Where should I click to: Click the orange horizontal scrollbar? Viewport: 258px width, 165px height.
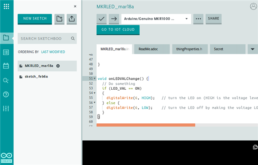[x=146, y=125]
